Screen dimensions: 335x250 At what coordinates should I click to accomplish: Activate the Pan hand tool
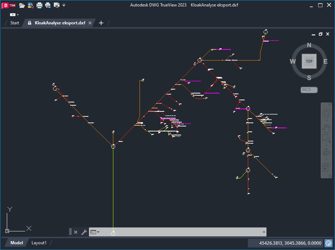(326, 128)
